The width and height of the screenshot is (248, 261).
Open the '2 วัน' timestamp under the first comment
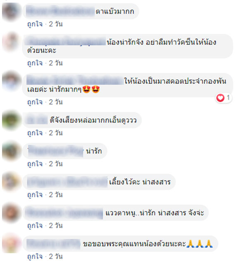[x=56, y=24]
